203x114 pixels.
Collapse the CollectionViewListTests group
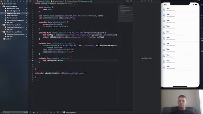(2, 25)
